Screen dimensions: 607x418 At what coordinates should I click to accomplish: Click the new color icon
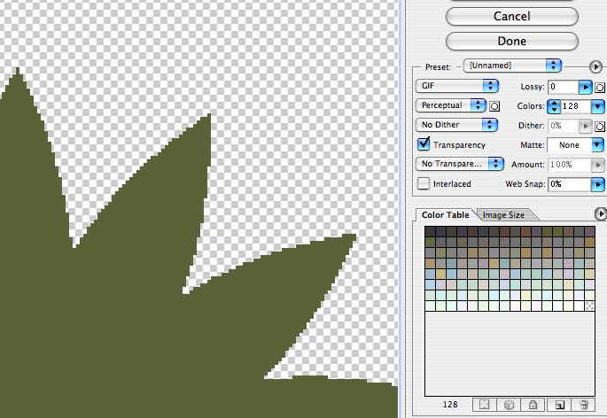click(559, 405)
